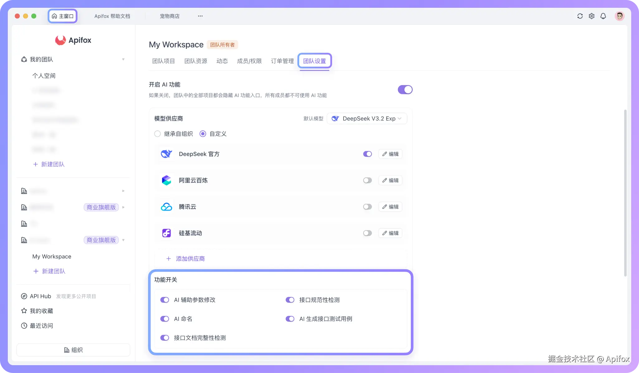Toggle the 开启 AI 功能 master switch
This screenshot has width=639, height=373.
[x=405, y=90]
